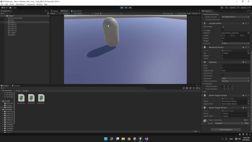The height and width of the screenshot is (142, 252).
Task: Switch to the Console tab
Action: 16,86
